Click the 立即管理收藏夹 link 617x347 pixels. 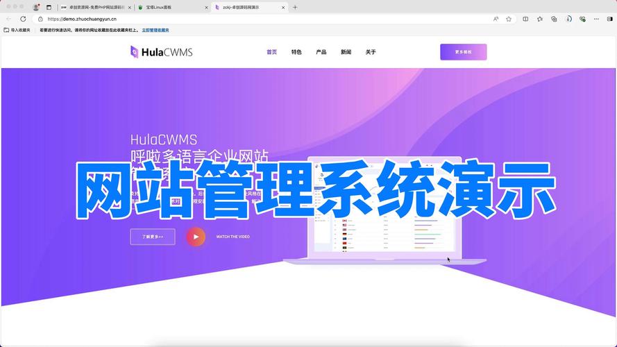(155, 31)
